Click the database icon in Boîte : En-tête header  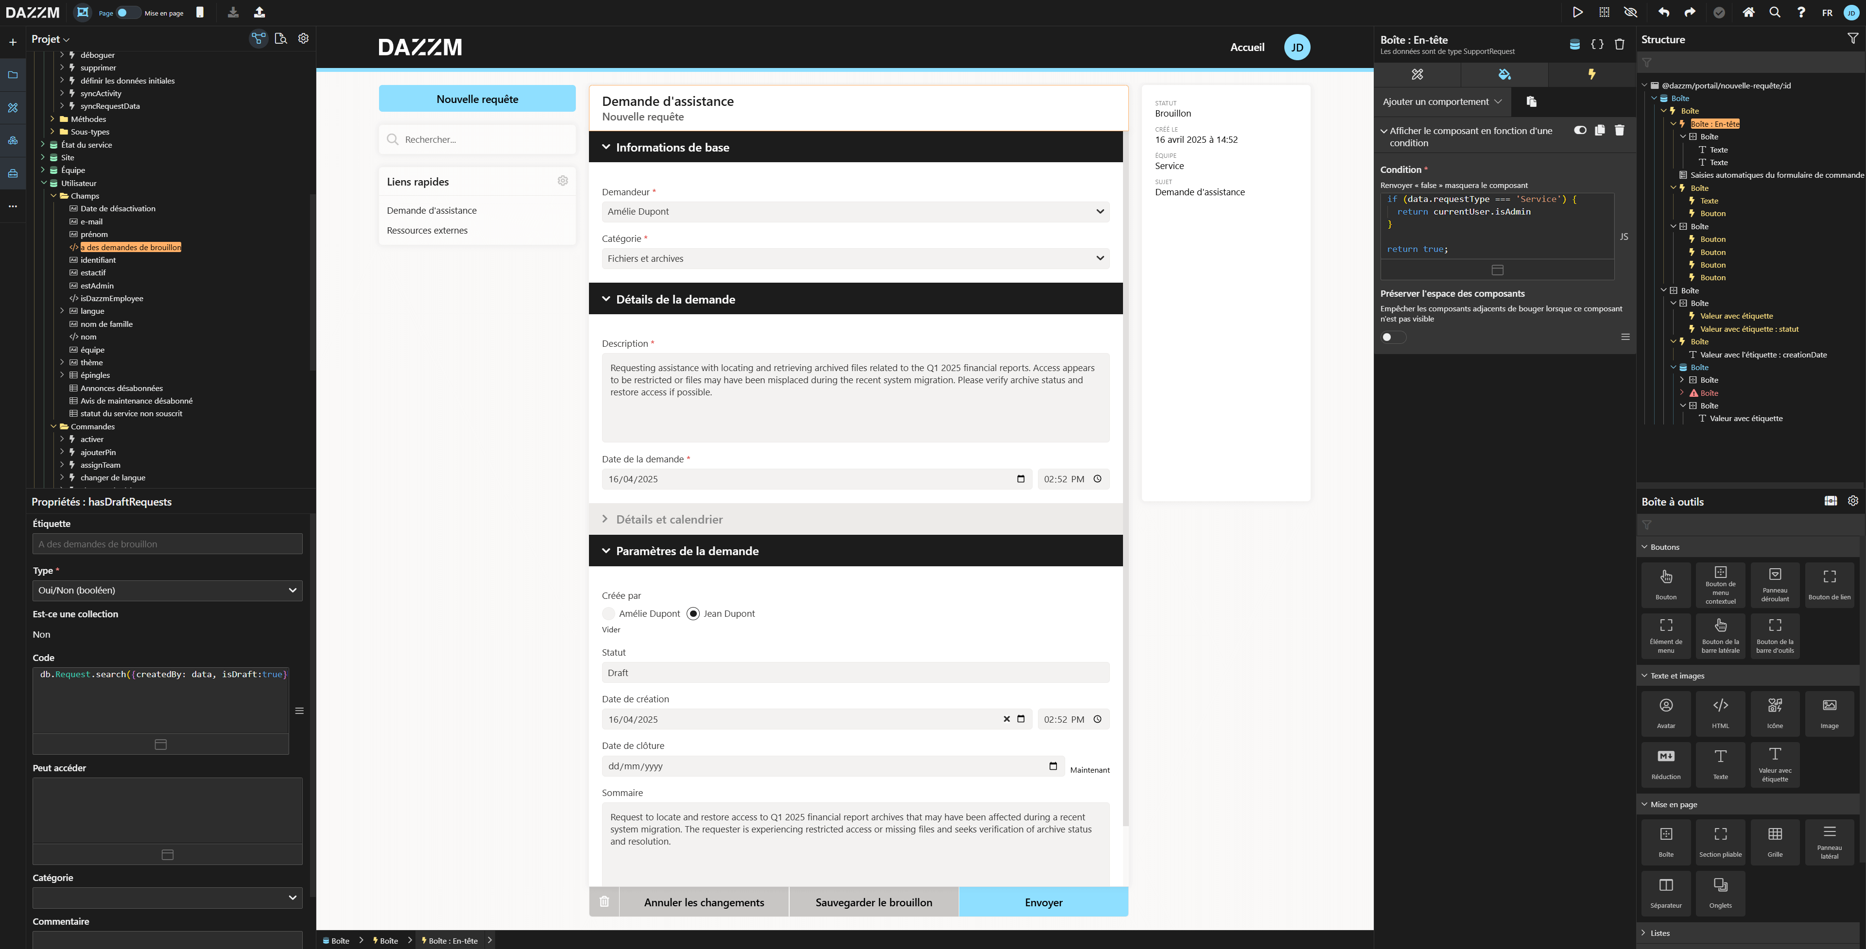point(1574,44)
